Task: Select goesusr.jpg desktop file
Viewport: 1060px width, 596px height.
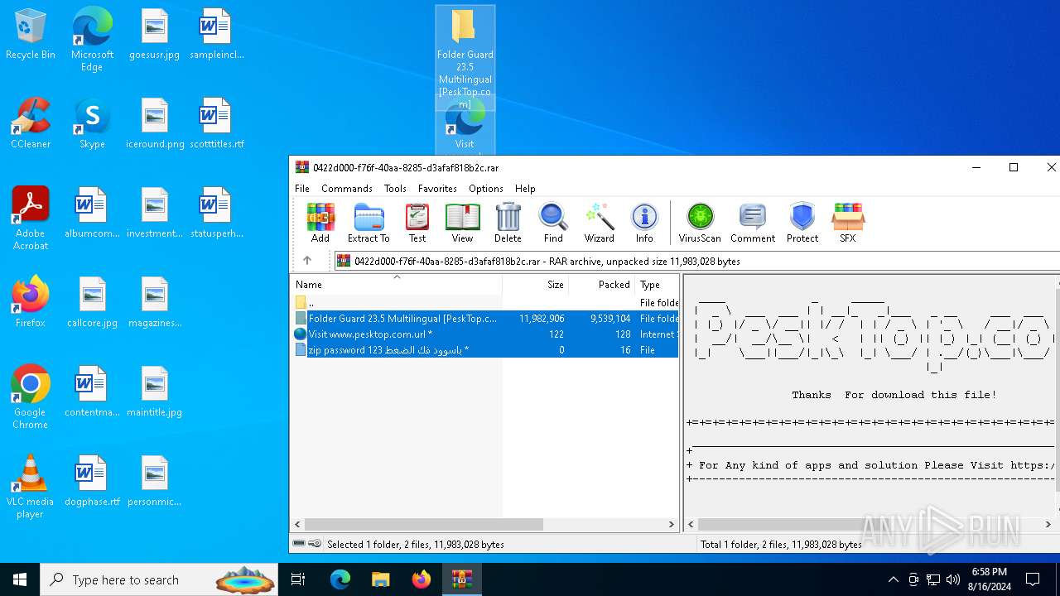Action: (x=154, y=35)
